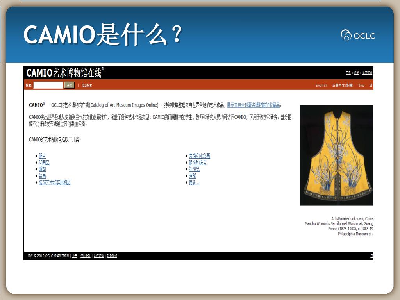Open the 雕塑 category link

point(42,169)
